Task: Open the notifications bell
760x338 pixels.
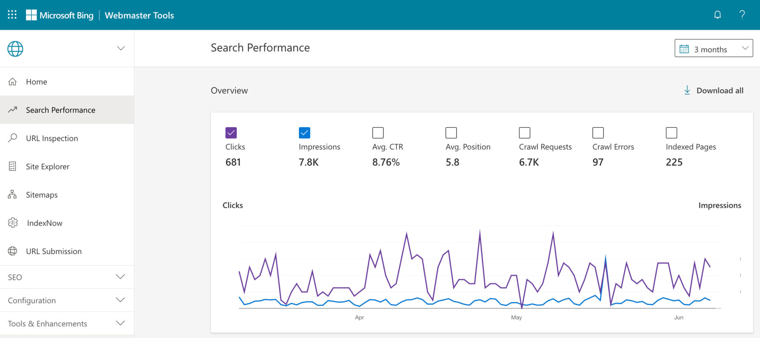Action: pyautogui.click(x=717, y=15)
